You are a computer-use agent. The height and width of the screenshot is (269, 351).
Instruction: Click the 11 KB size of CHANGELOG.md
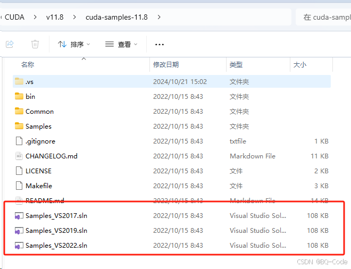pyautogui.click(x=320, y=156)
